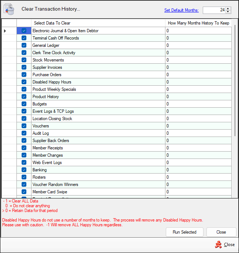
Task: Edit months value for Clerk Time Clock Activity
Action: (198, 53)
